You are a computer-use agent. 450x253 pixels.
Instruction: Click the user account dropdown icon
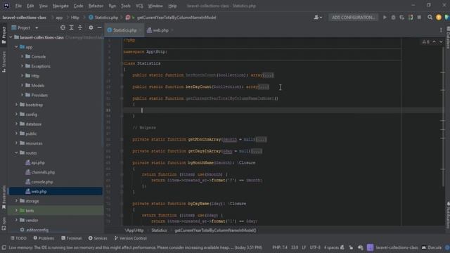point(317,18)
